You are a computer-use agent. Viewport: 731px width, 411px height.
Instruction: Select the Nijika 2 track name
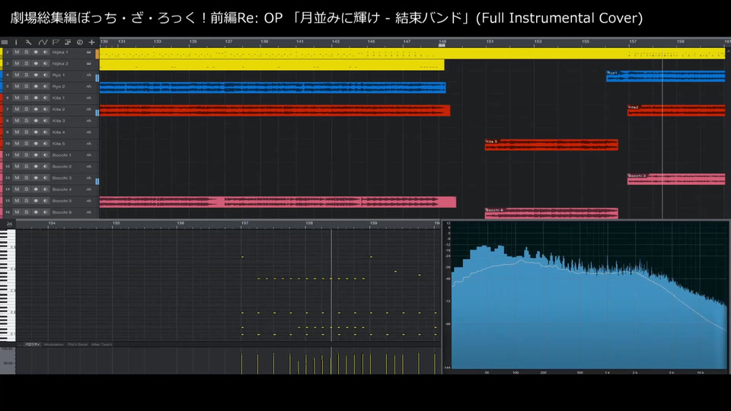click(x=59, y=63)
